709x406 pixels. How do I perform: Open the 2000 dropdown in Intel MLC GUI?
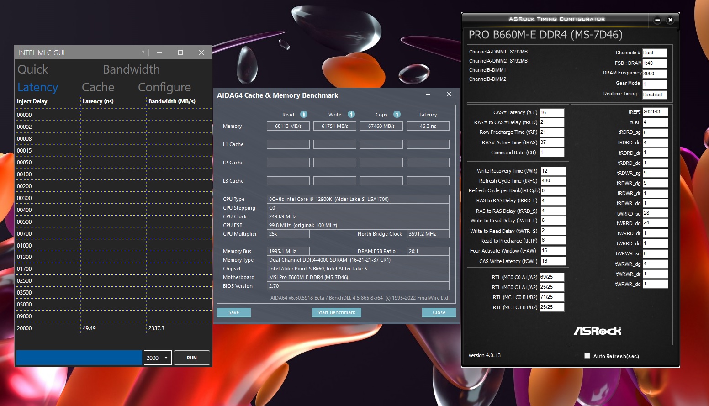click(158, 358)
